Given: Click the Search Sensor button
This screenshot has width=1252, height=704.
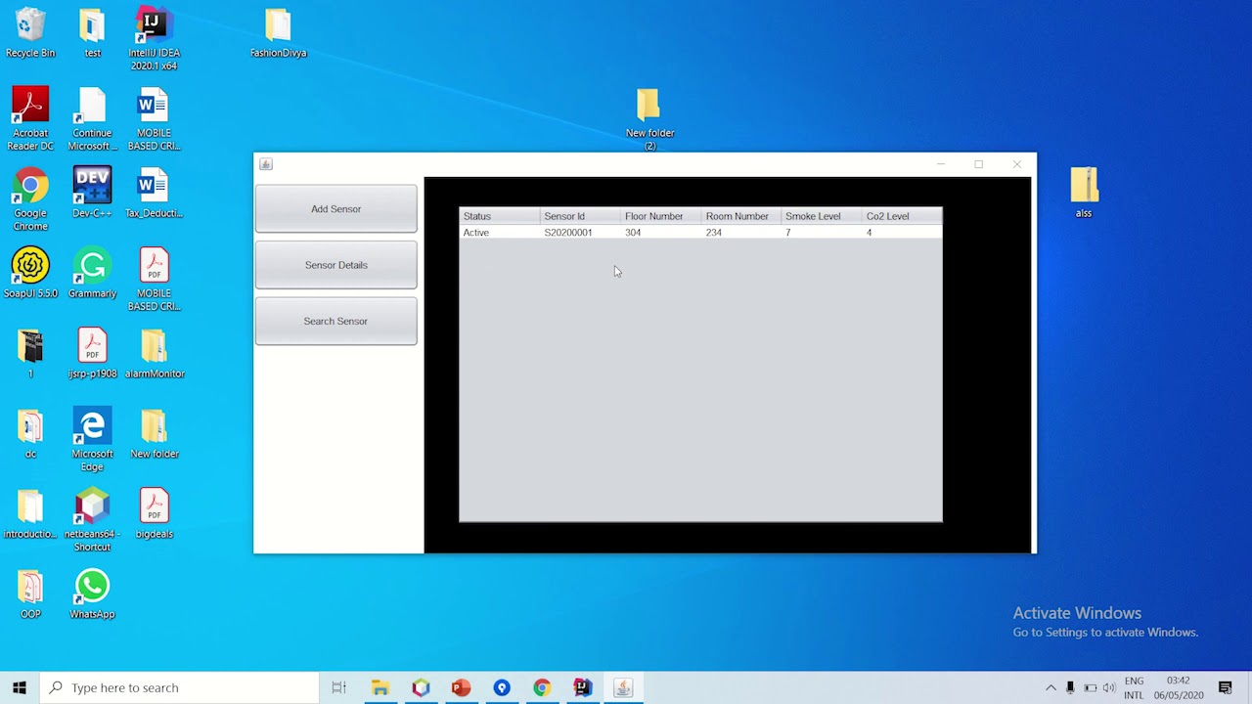Looking at the screenshot, I should 335,321.
